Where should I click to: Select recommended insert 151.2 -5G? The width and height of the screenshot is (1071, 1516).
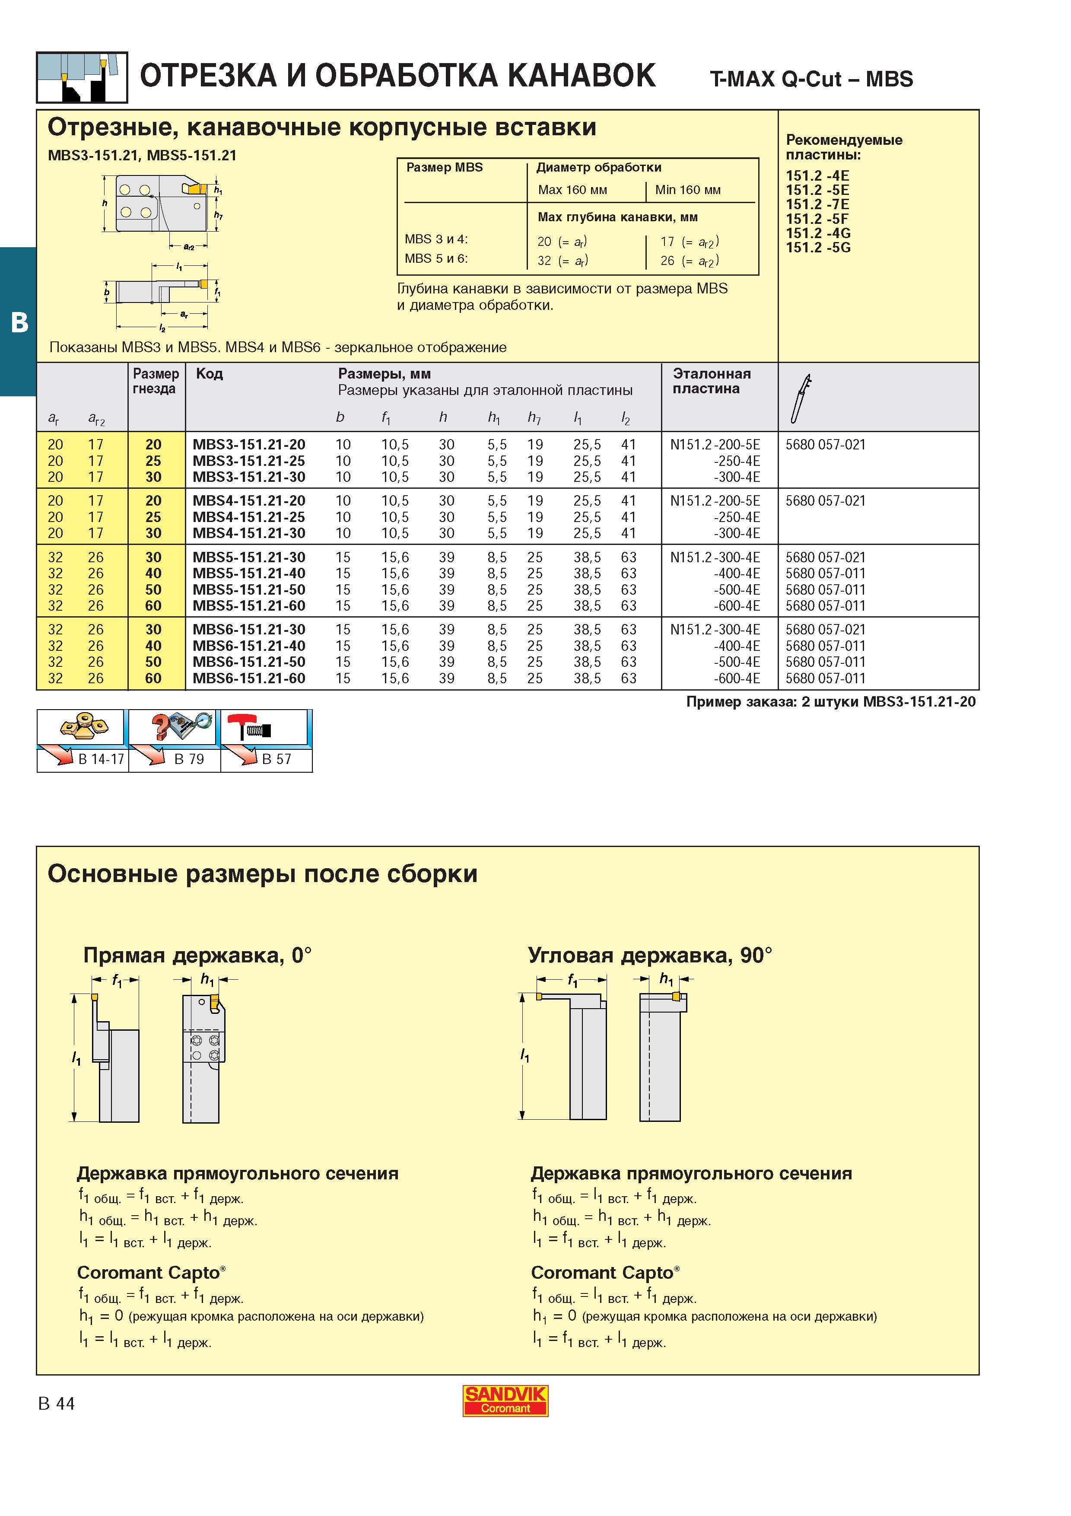coord(817,248)
